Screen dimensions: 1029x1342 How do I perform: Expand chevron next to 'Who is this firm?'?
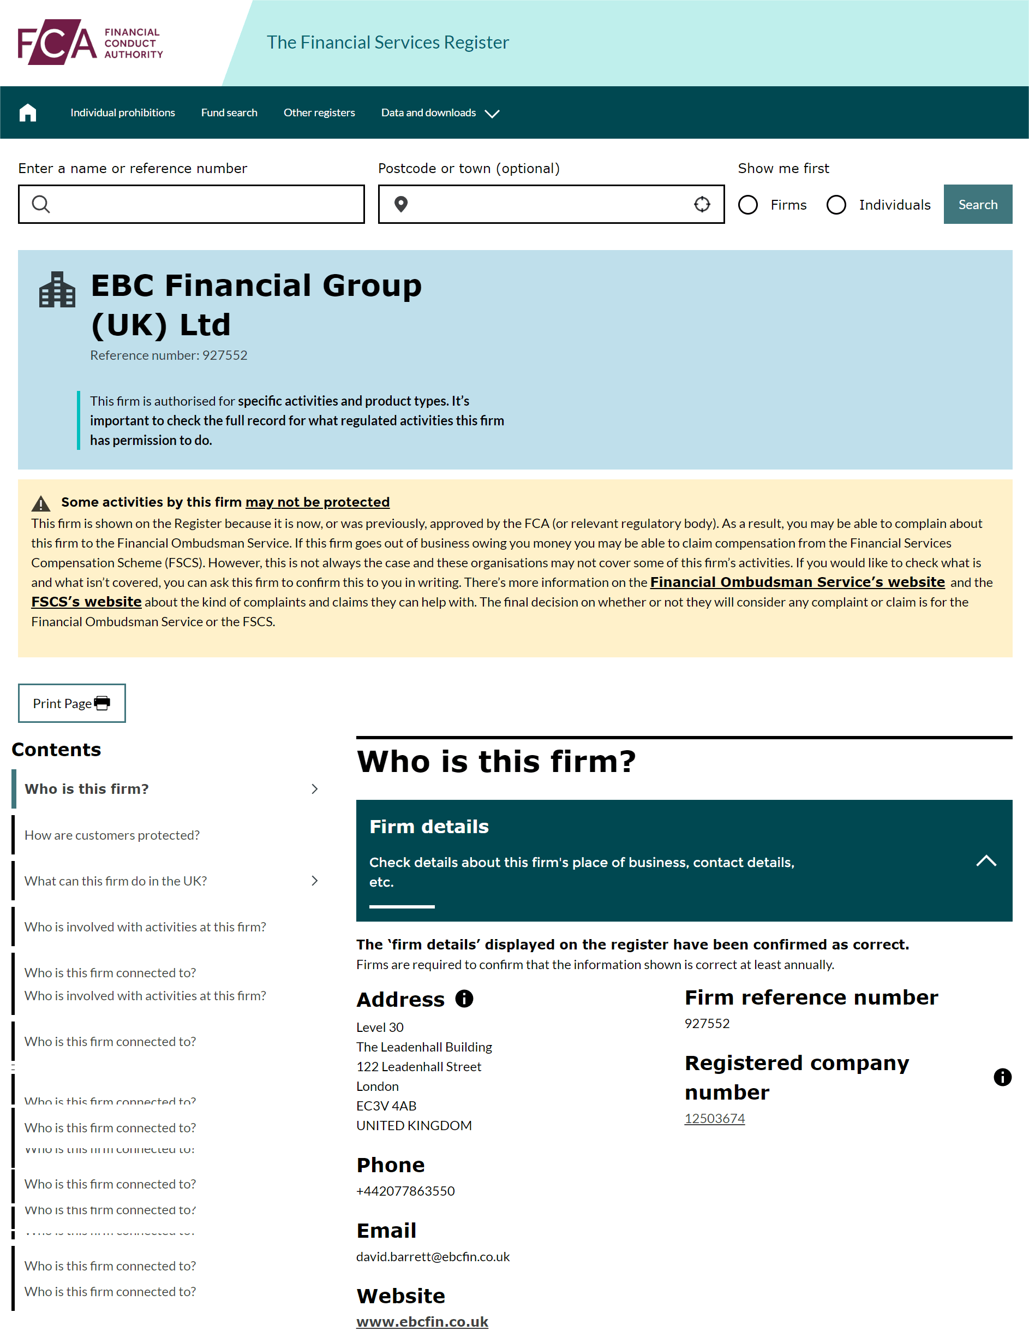pos(315,788)
